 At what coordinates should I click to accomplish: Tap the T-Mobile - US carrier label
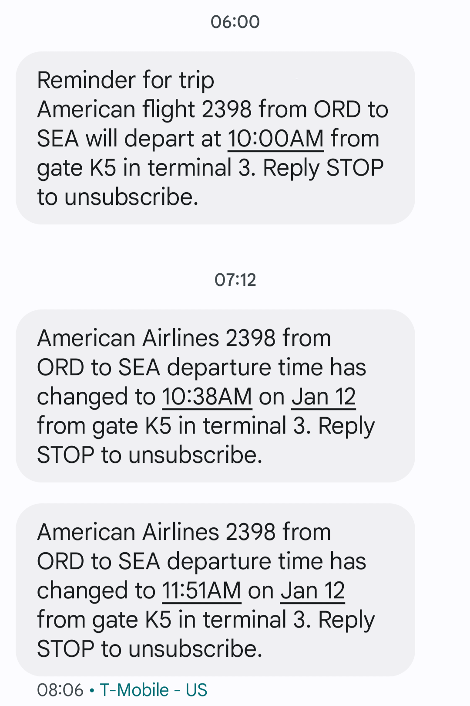click(x=154, y=690)
